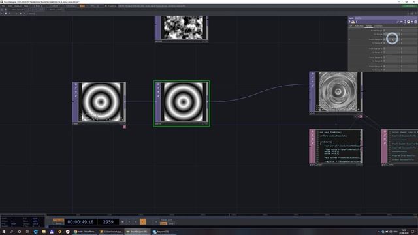Toggle the lock flag on the selected math node

coord(158,96)
